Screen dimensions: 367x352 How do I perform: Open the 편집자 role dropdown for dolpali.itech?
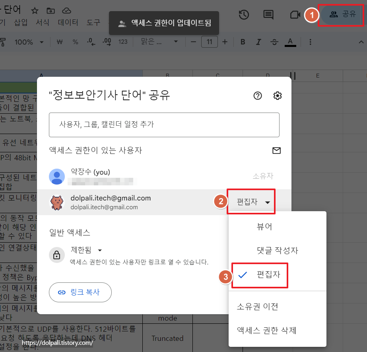coord(251,201)
